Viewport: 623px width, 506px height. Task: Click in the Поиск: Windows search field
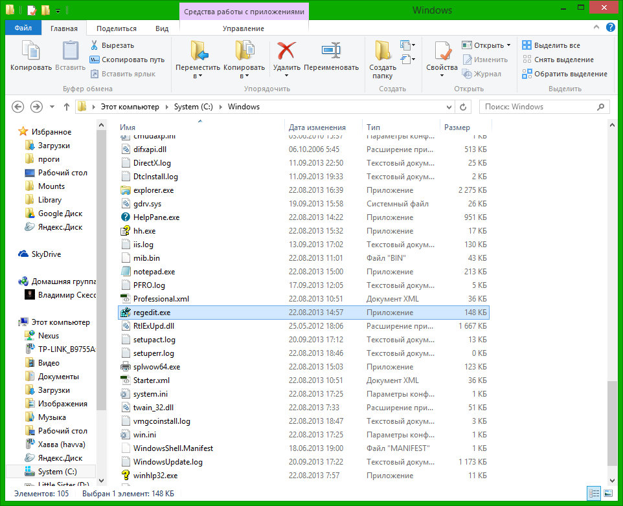point(539,107)
